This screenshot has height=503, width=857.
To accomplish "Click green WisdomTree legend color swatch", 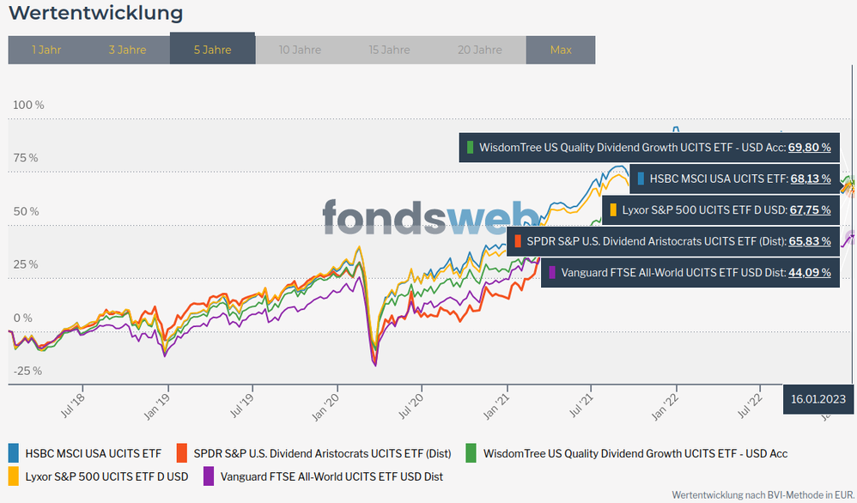I will tap(471, 452).
